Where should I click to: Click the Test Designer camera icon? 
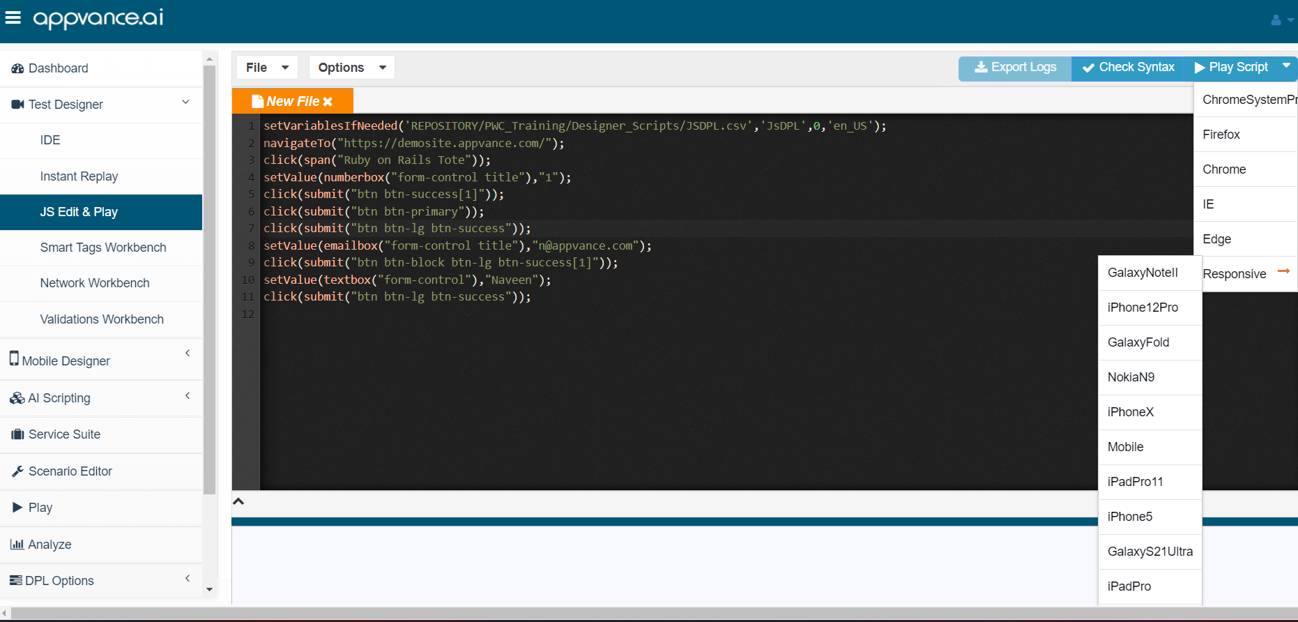17,105
